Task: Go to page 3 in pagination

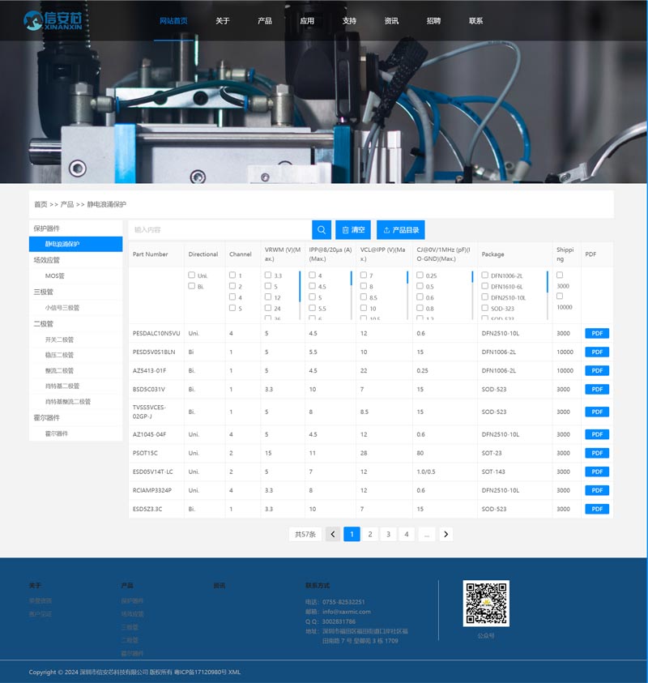Action: (389, 534)
